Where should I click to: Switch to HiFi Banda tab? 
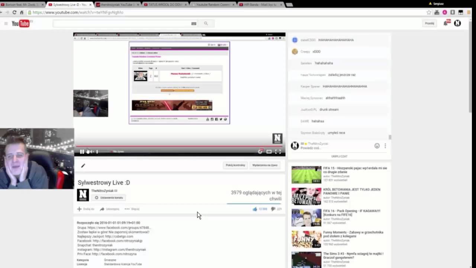pyautogui.click(x=260, y=4)
